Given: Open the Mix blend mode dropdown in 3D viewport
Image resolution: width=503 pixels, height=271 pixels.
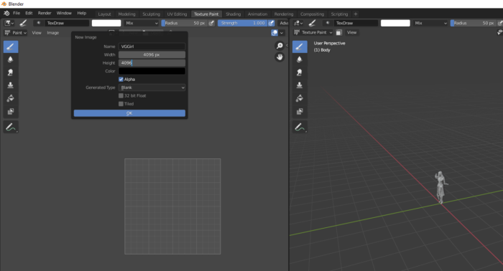Looking at the screenshot, I should [x=430, y=23].
